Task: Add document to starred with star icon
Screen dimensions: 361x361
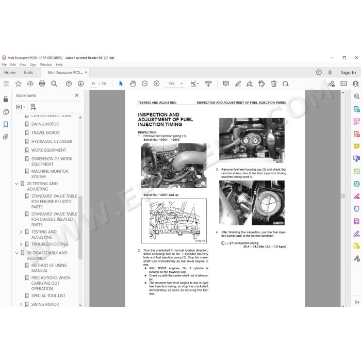Action: (19, 84)
